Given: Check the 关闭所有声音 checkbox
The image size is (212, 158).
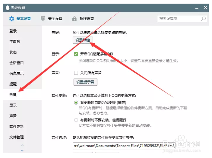Looking at the screenshot, I should coord(76,73).
